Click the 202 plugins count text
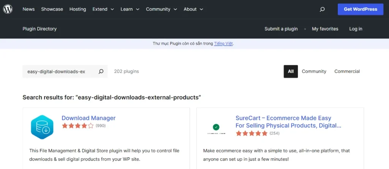This screenshot has height=169, width=389. pyautogui.click(x=127, y=71)
